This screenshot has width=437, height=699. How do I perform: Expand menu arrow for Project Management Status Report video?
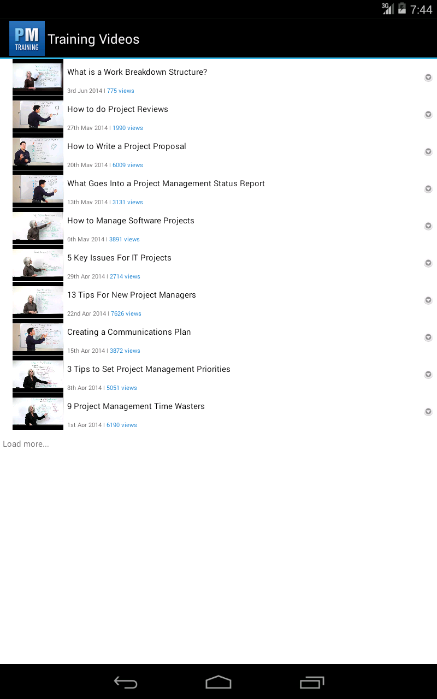click(428, 189)
